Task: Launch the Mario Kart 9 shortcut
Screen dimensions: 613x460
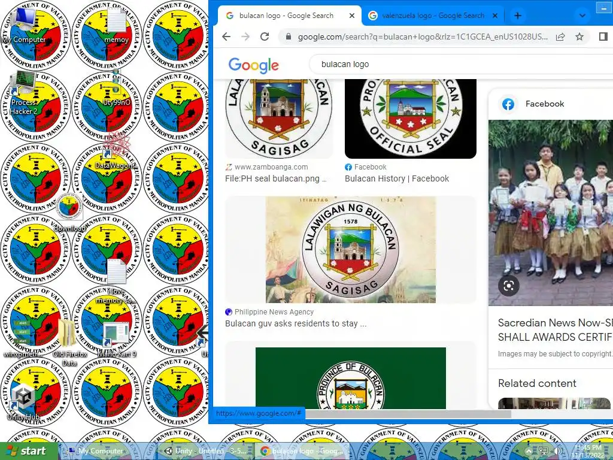Action: 116,340
